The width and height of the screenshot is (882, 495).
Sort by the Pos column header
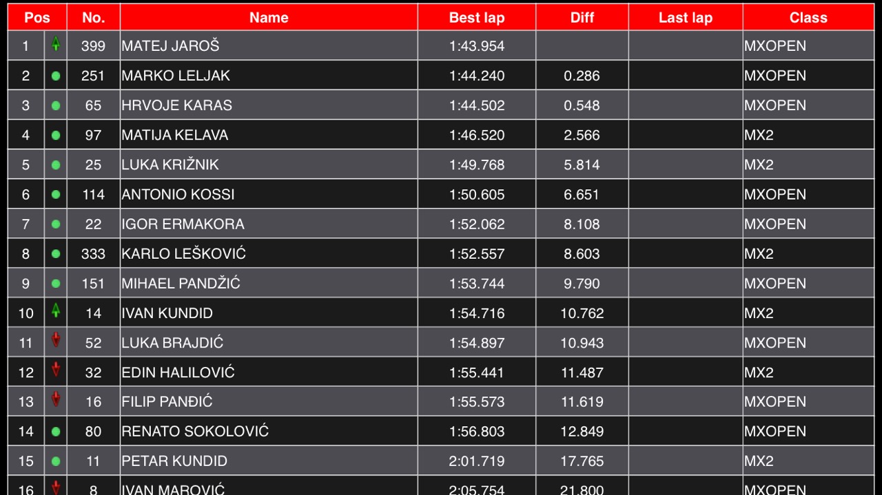[x=37, y=17]
